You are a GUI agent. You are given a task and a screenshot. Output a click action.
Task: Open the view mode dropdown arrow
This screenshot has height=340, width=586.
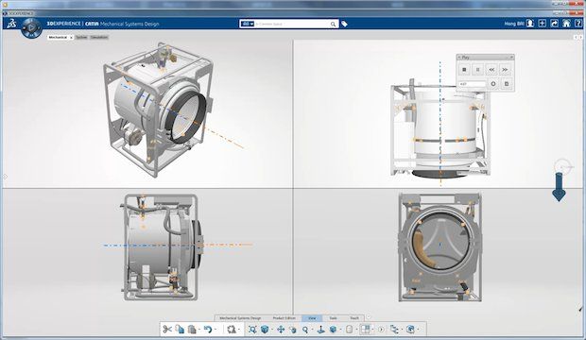340,330
